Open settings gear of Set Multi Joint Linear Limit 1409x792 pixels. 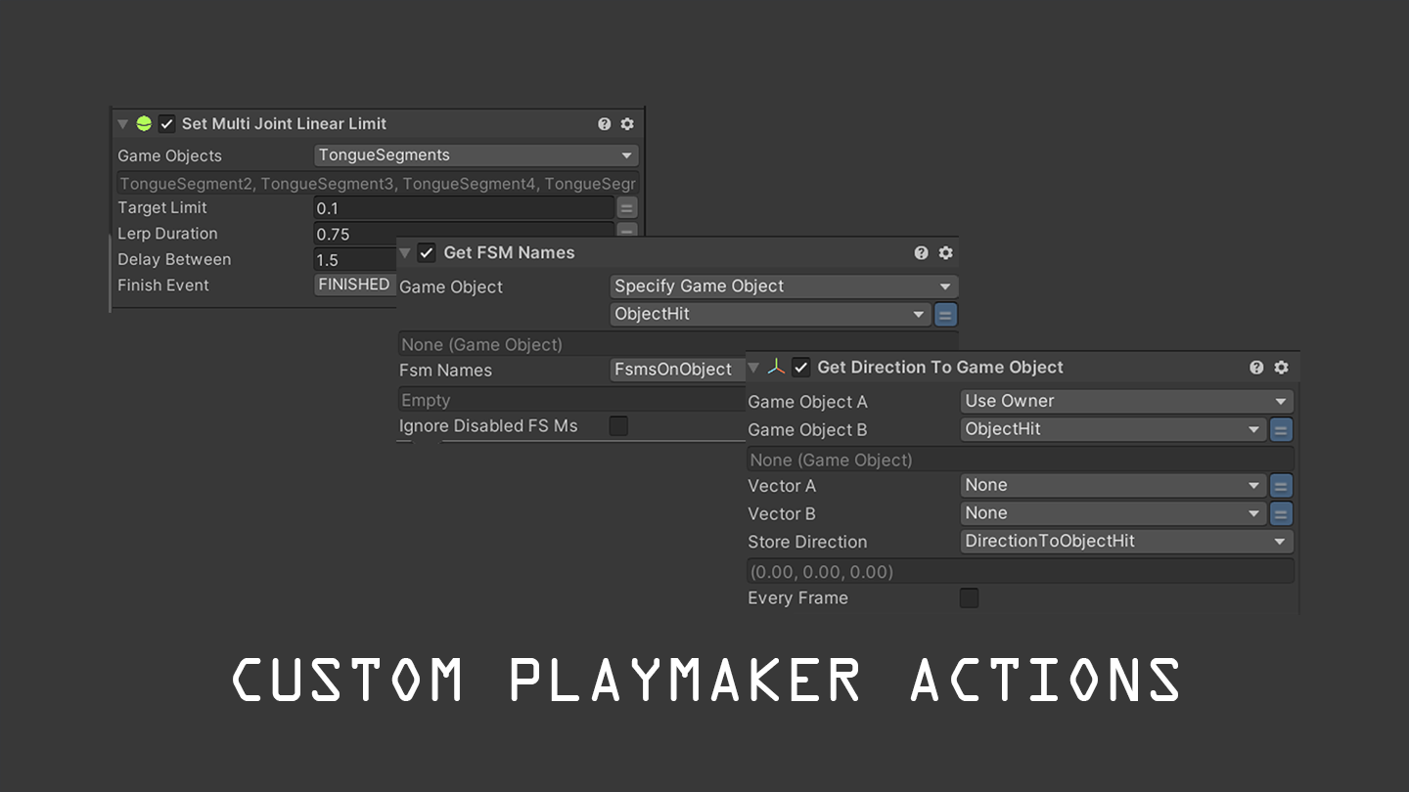(x=627, y=124)
